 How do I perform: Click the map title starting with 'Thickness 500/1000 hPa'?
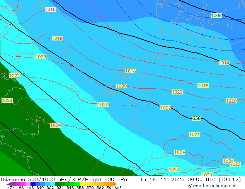pyautogui.click(x=63, y=180)
